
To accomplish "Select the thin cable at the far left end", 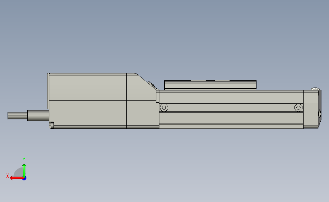I will coord(17,116).
